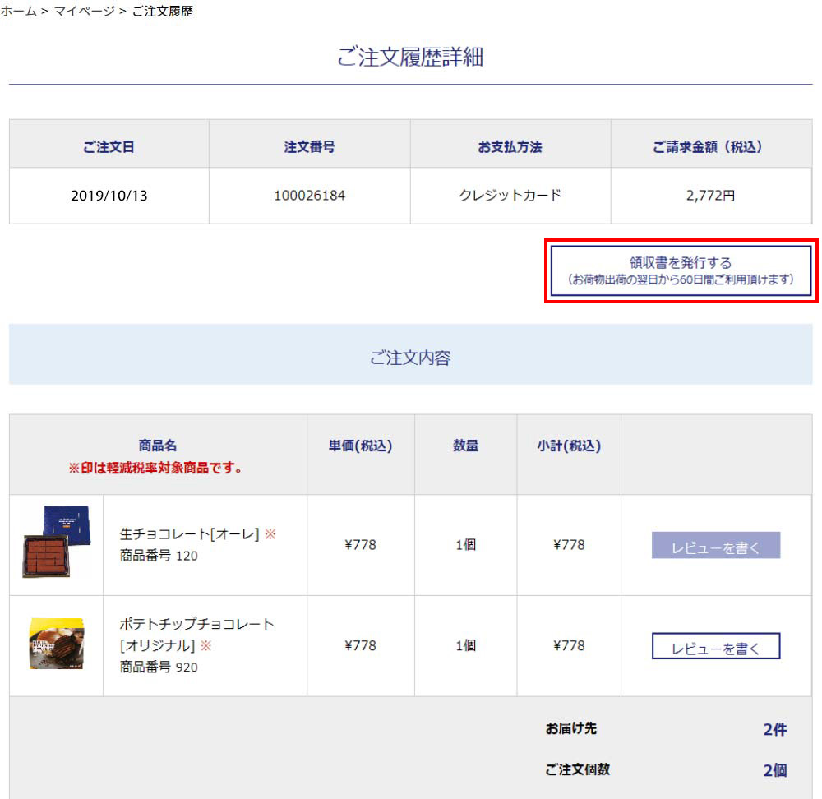Viewport: 822px width, 799px height.
Task: Click ご注文履歴詳細 page heading
Action: pyautogui.click(x=410, y=57)
